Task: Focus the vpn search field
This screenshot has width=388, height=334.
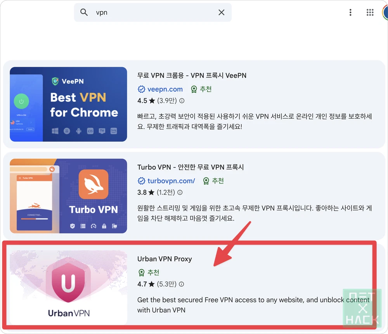Action: pyautogui.click(x=152, y=12)
